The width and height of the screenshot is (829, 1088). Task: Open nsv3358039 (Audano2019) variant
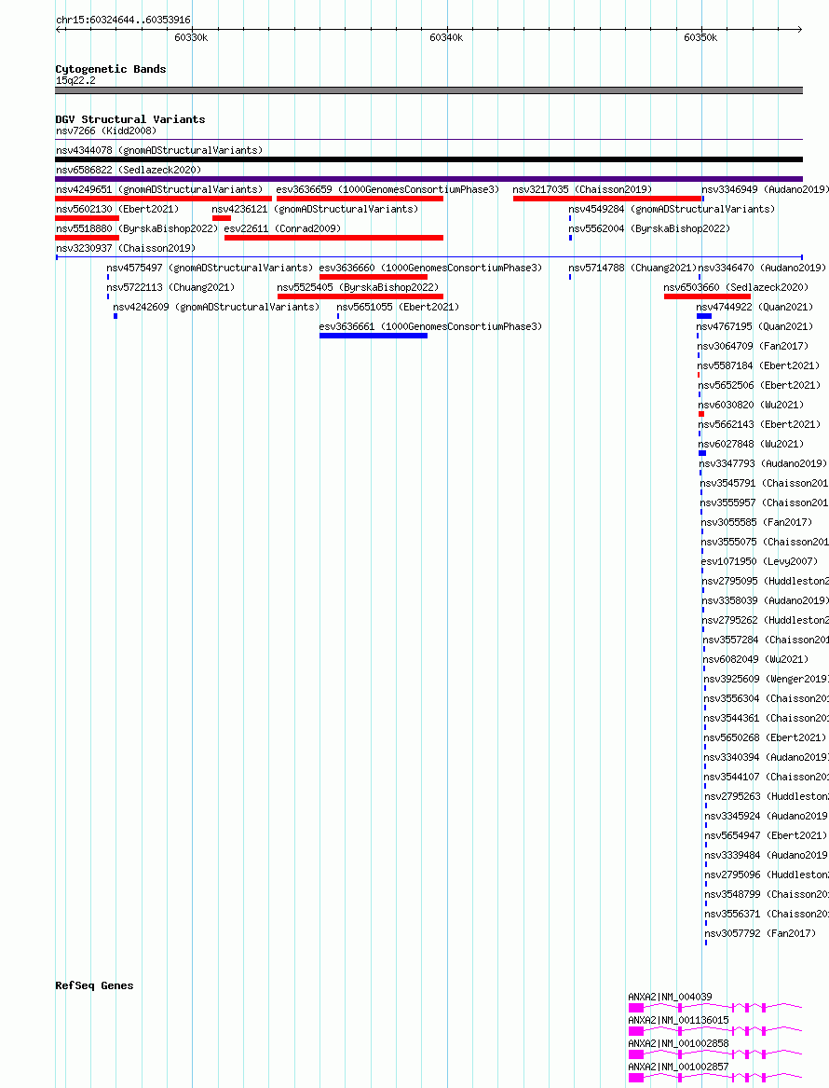(766, 600)
